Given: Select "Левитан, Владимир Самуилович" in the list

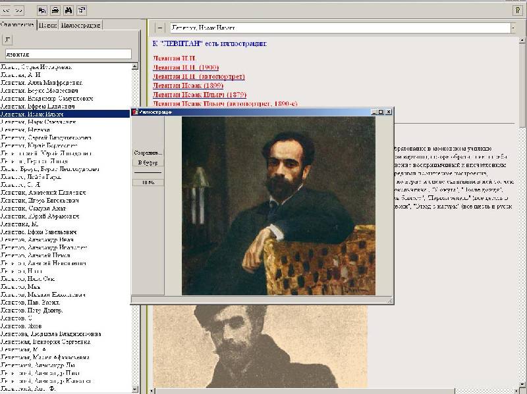Looking at the screenshot, I should [x=47, y=98].
